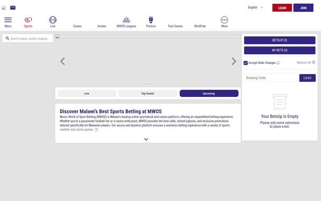Viewport: 321px width, 201px height.
Task: Switch to the Top Events tab
Action: tap(148, 93)
